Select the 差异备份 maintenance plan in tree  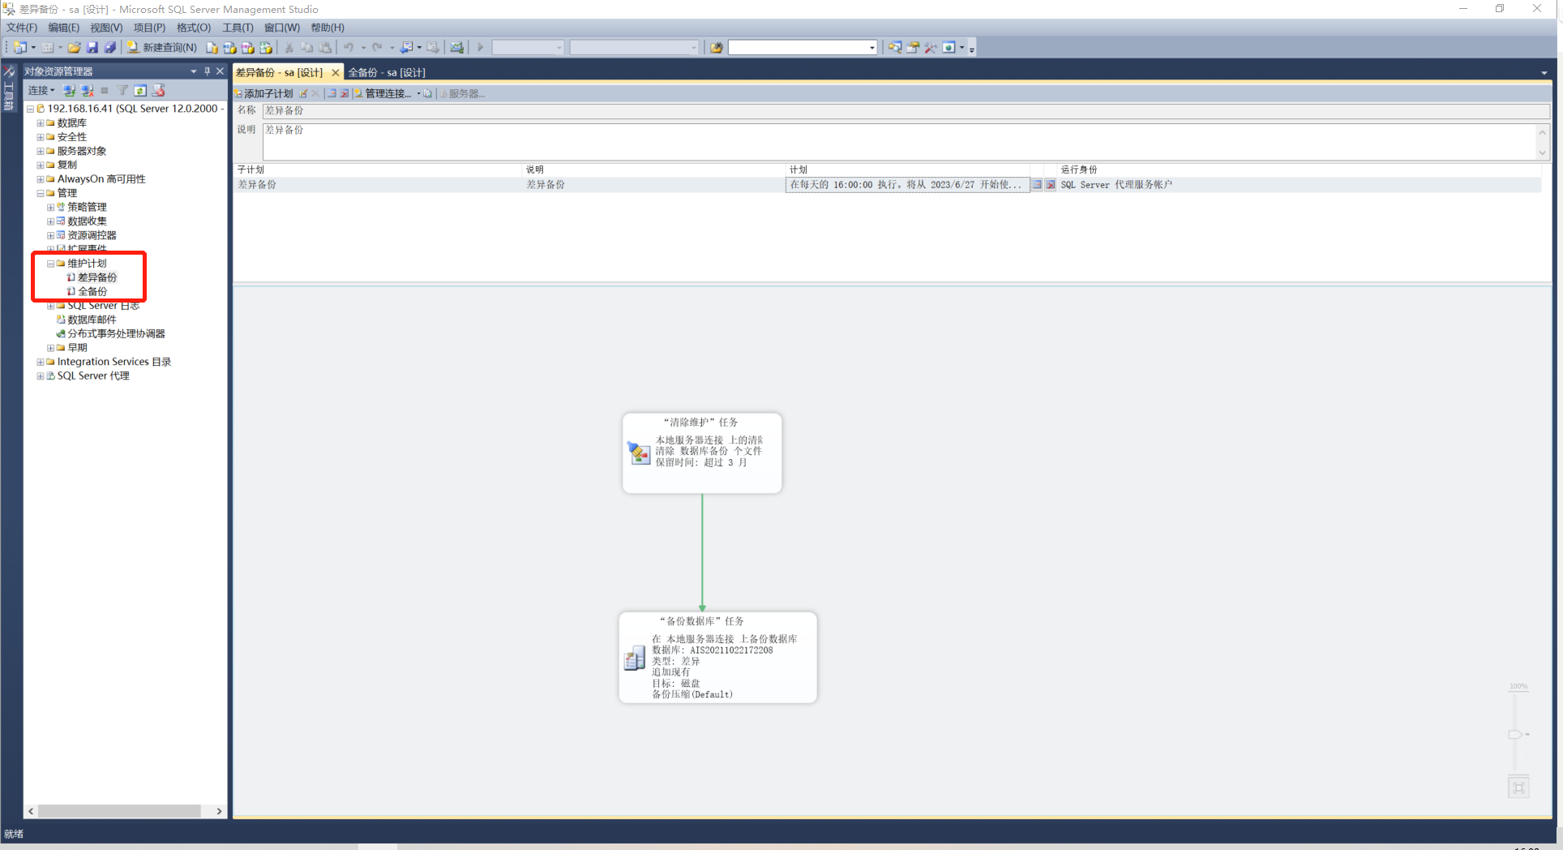[97, 277]
